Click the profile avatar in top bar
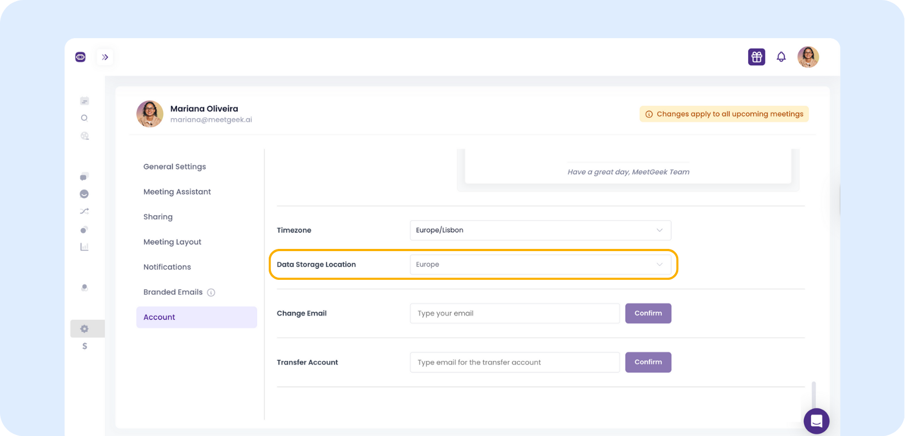The height and width of the screenshot is (436, 905). 808,57
